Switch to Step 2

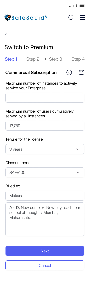pos(33,59)
